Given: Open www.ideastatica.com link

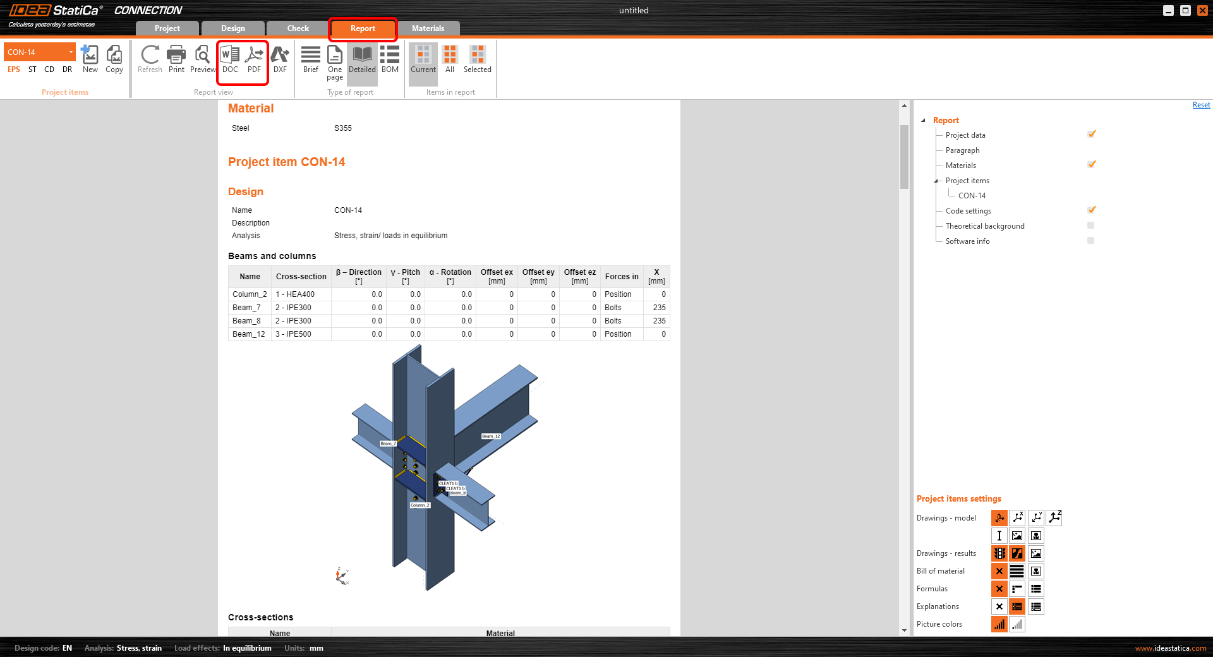Looking at the screenshot, I should point(1170,648).
